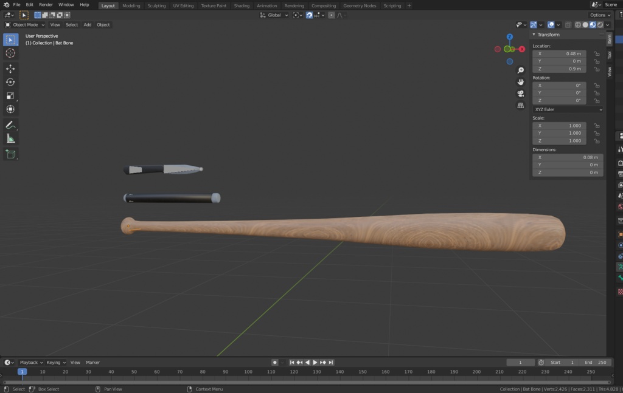Select wireframe viewport shading
The height and width of the screenshot is (393, 623).
(578, 24)
